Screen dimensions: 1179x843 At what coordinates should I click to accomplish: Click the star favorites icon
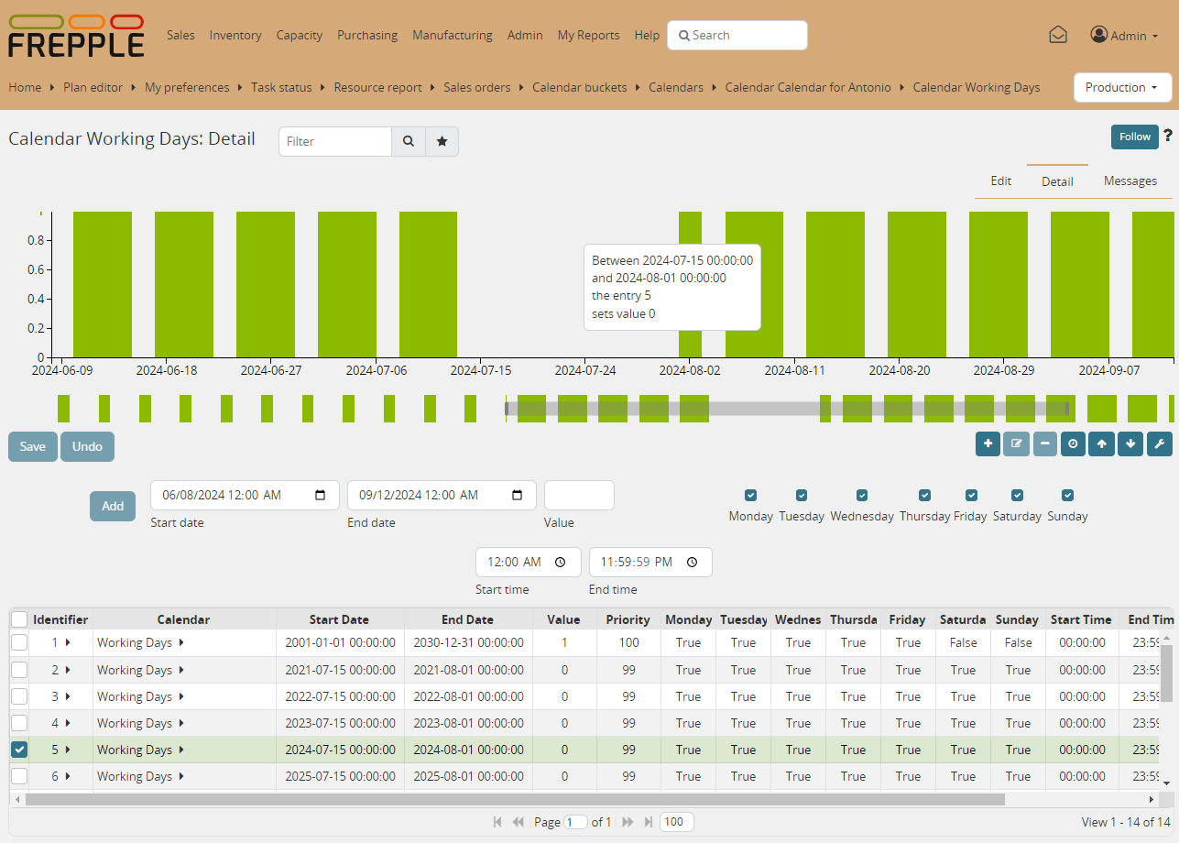coord(442,141)
